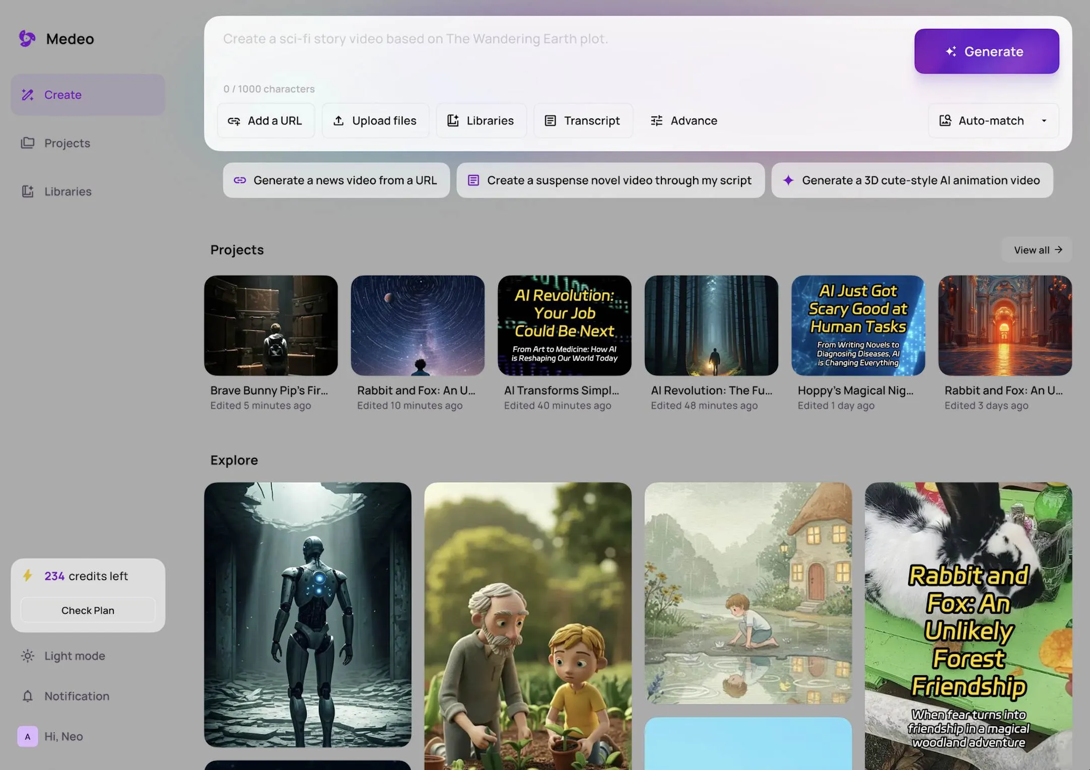
Task: Go to Projects in the sidebar
Action: [67, 143]
